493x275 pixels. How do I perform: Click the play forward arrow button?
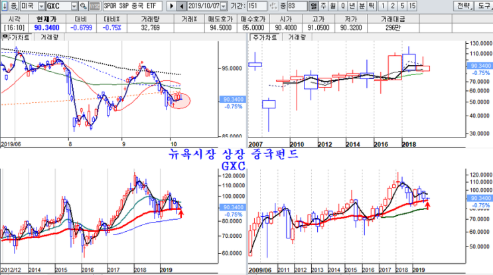[x=171, y=6]
